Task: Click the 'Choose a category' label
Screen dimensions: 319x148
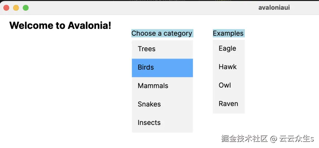Action: pyautogui.click(x=162, y=33)
